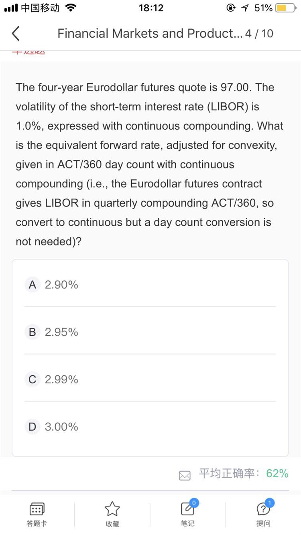Tap the envelope feedback icon
301x535 pixels.
pyautogui.click(x=185, y=476)
